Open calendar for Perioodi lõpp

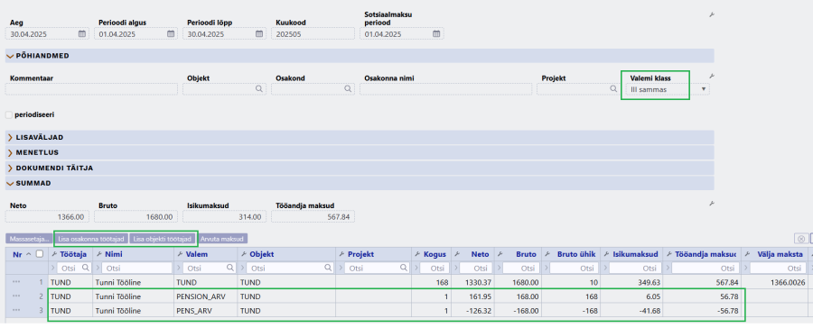[259, 34]
